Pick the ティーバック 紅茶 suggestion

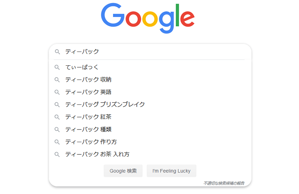pos(150,117)
